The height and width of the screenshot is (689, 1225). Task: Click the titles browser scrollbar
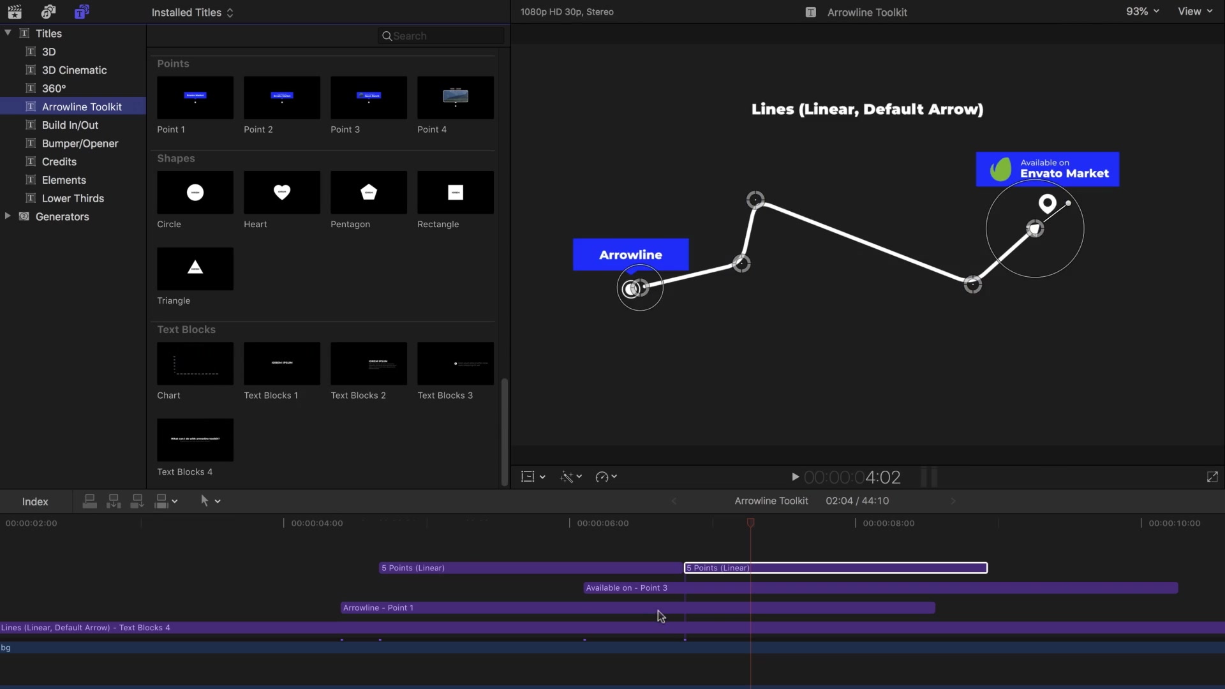coord(505,432)
